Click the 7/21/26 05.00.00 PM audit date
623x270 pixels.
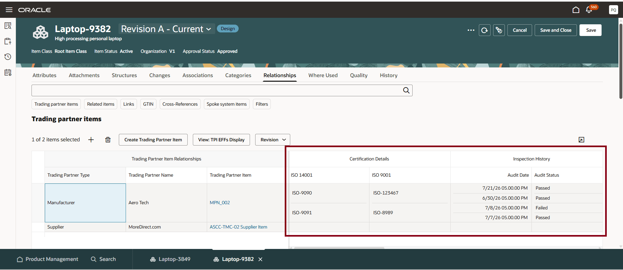point(505,188)
